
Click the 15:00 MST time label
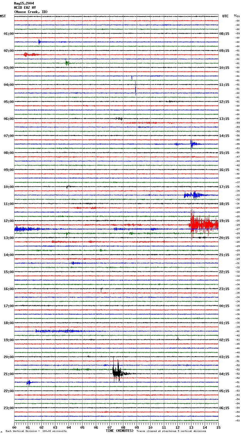pos(9,272)
